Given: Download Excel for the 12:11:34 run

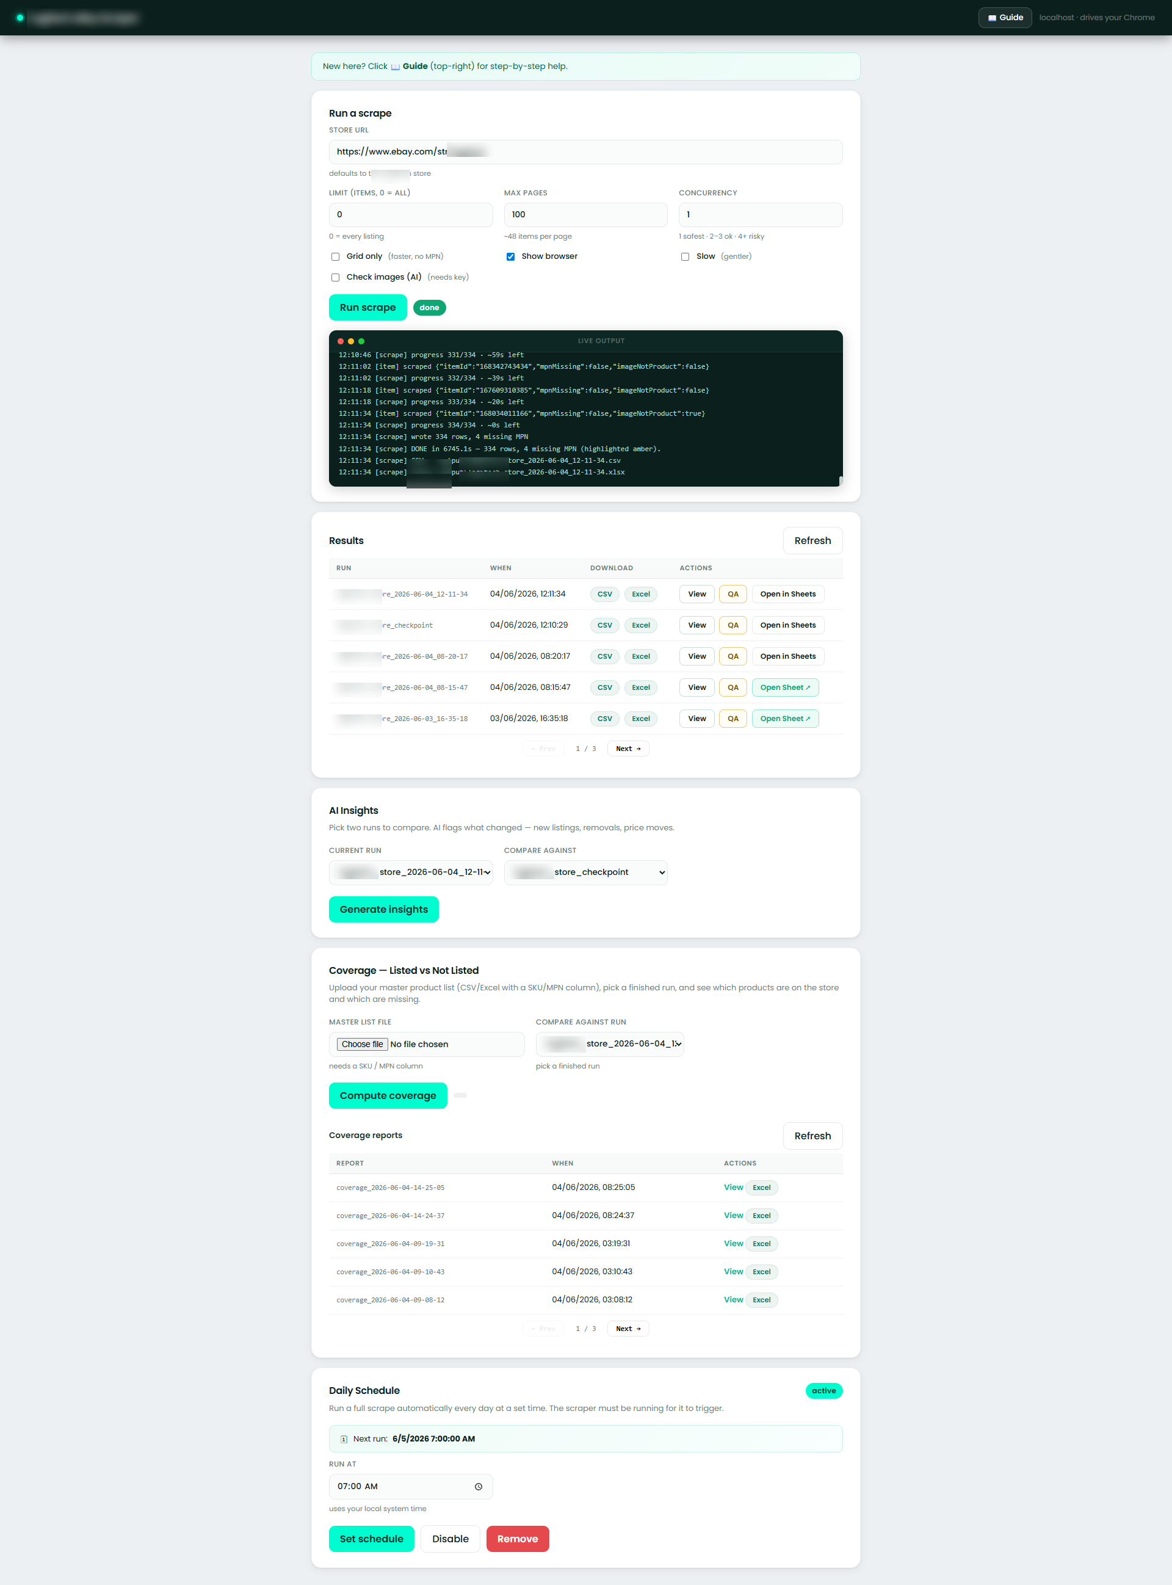Looking at the screenshot, I should coord(640,595).
